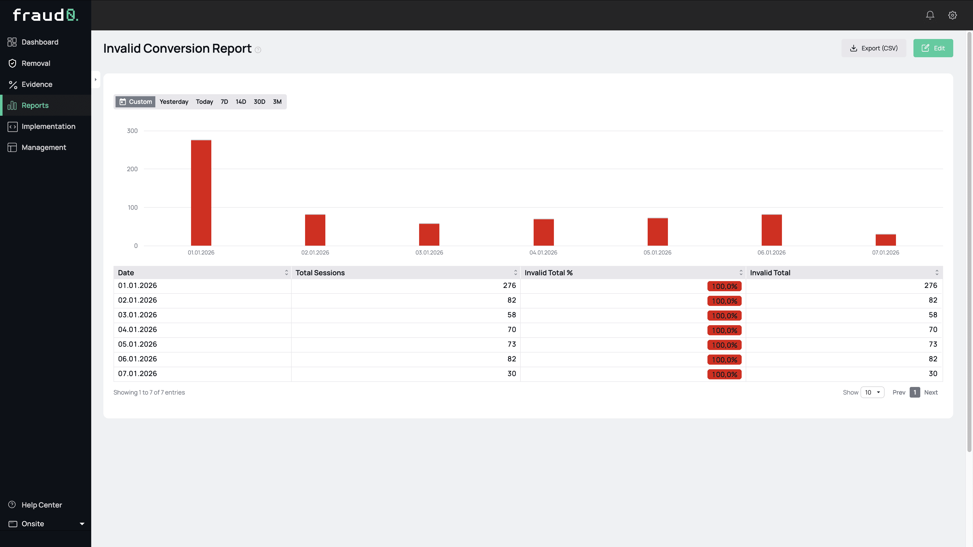Open the report help tooltip icon
This screenshot has width=973, height=547.
pyautogui.click(x=258, y=50)
